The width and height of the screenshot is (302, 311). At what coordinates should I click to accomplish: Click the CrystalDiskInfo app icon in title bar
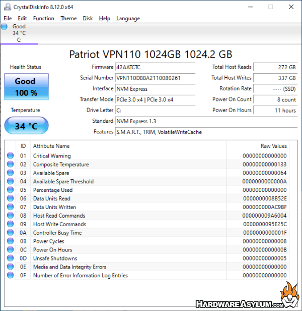click(8, 7)
